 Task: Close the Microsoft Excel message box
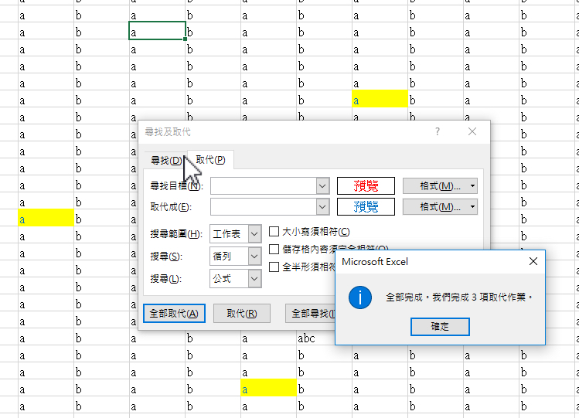click(x=533, y=261)
